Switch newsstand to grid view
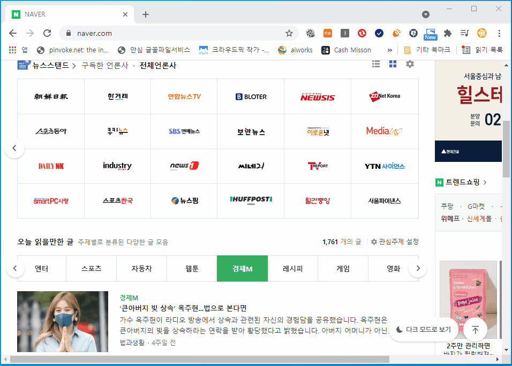The image size is (512, 366). (393, 64)
